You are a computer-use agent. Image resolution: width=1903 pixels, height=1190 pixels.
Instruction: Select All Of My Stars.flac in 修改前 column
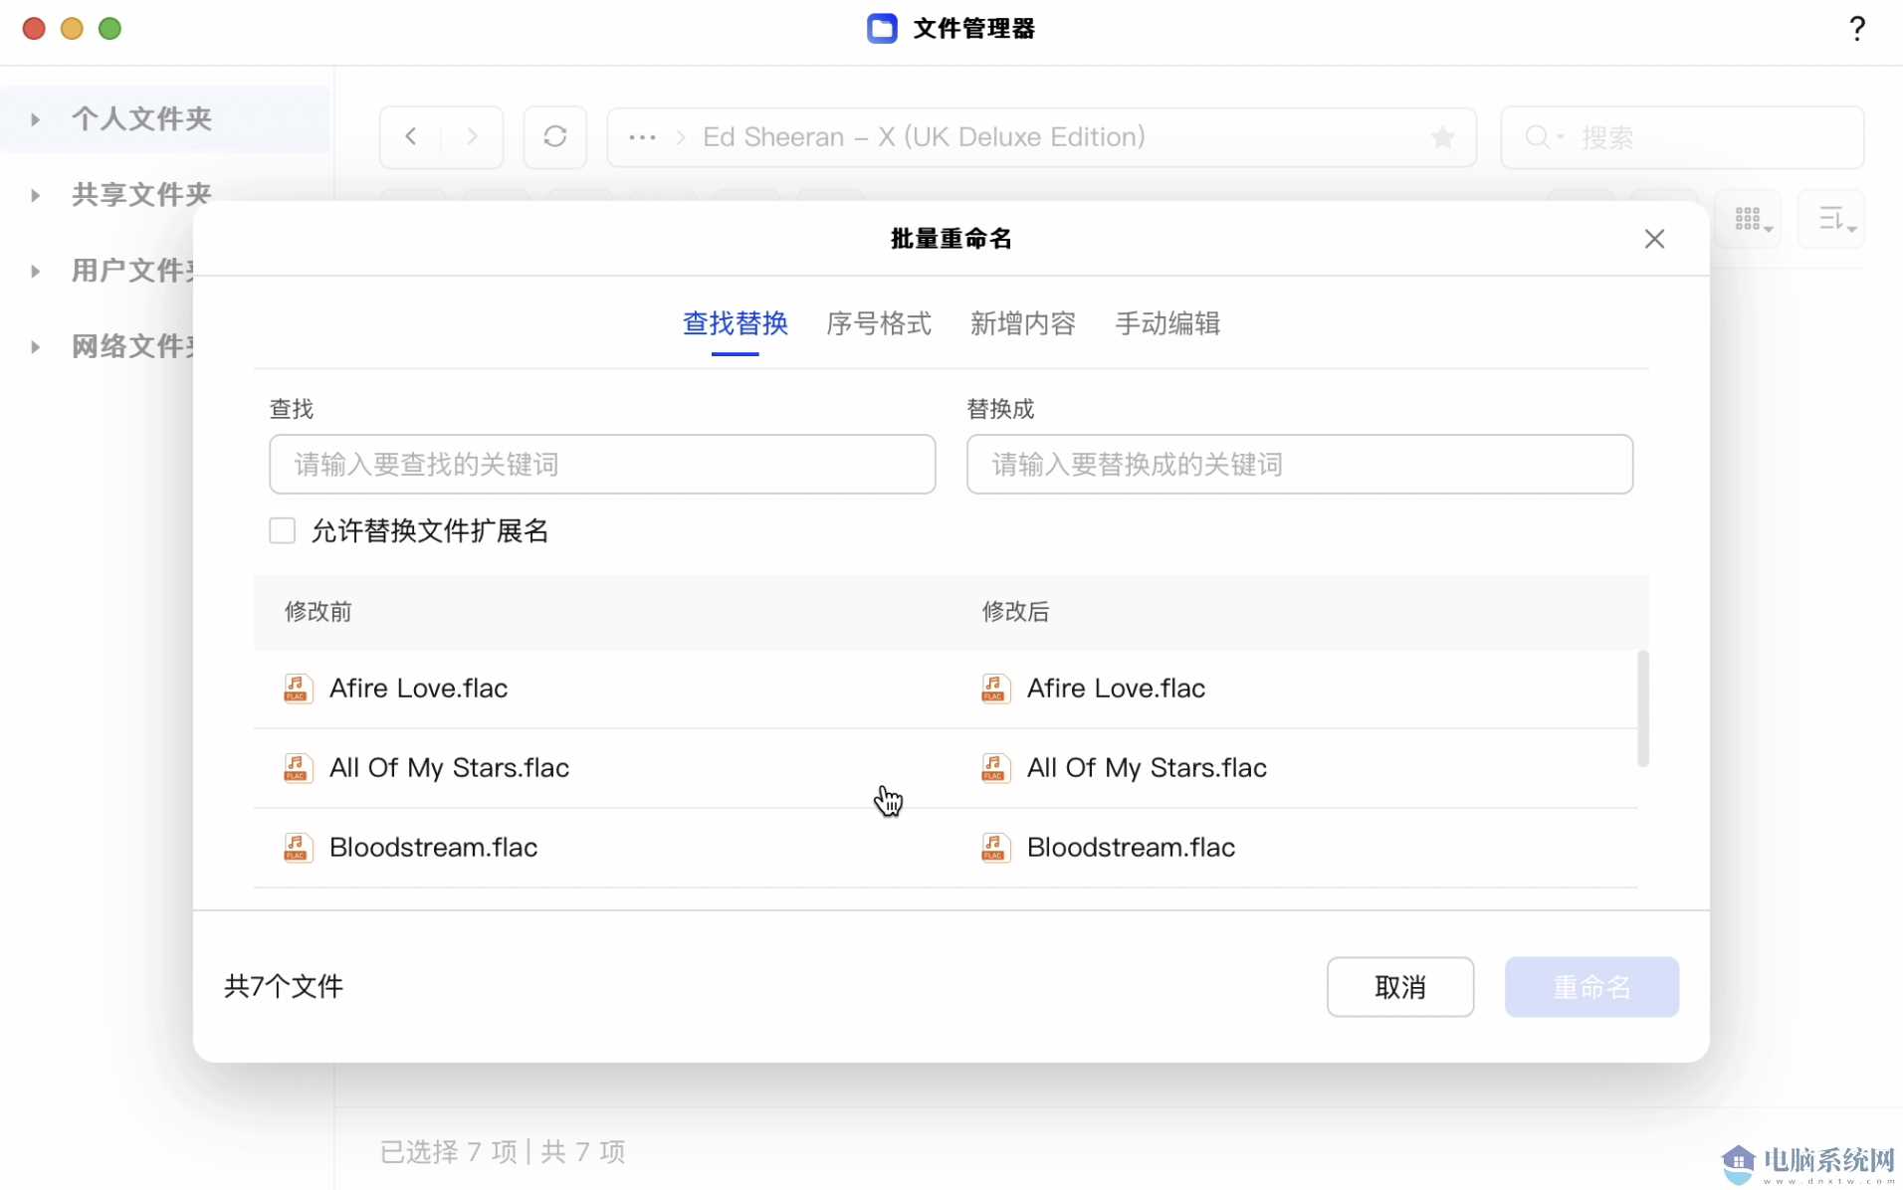pos(449,767)
